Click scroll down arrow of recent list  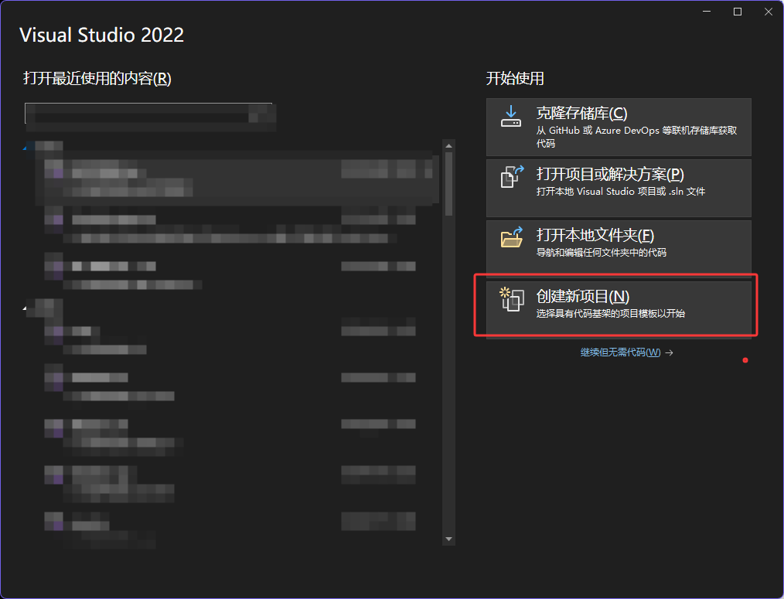tap(448, 539)
